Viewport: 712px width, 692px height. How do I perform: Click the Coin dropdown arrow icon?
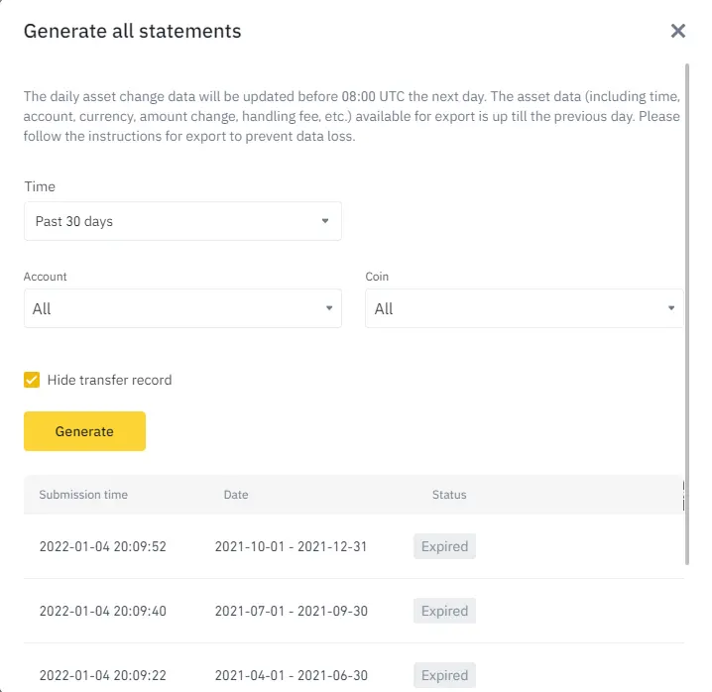tap(671, 308)
